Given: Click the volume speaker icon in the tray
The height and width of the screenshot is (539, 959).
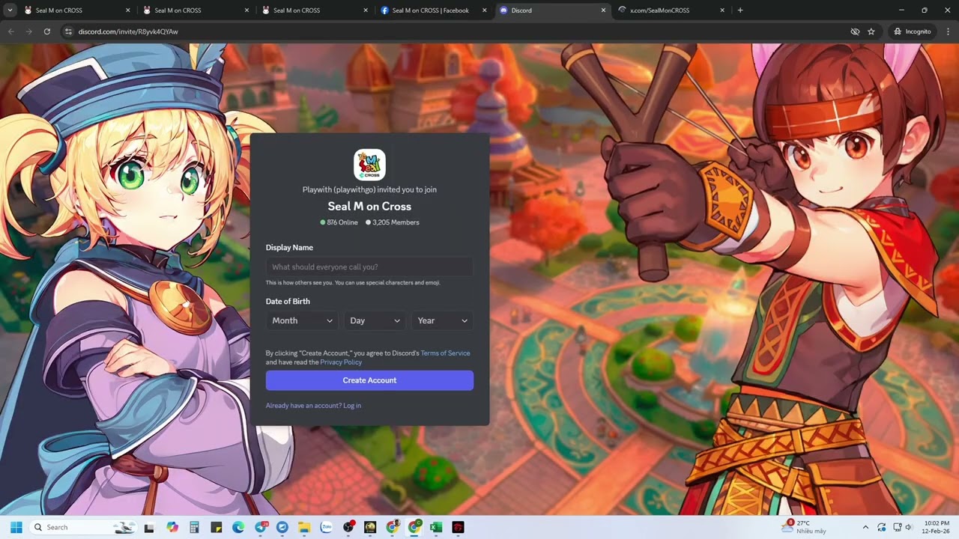Looking at the screenshot, I should (909, 527).
